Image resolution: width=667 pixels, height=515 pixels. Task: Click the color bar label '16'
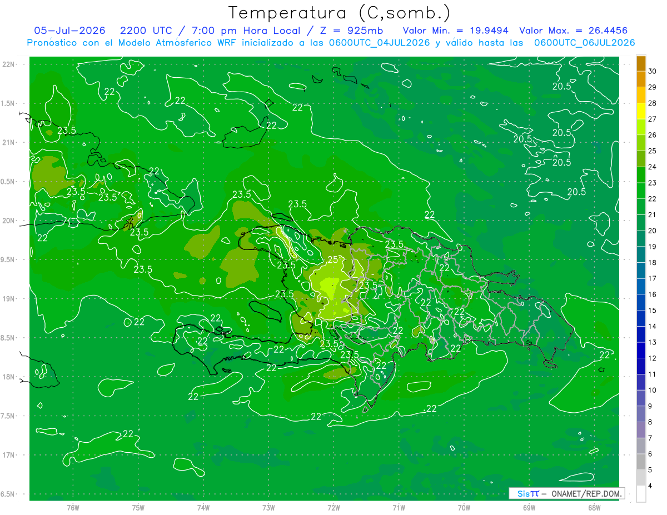coord(653,294)
